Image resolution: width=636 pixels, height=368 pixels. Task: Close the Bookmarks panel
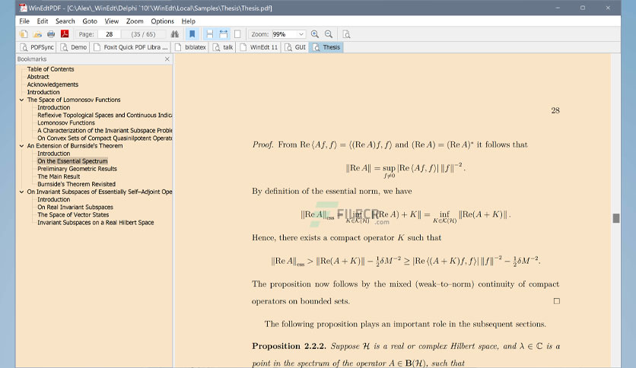coord(167,59)
